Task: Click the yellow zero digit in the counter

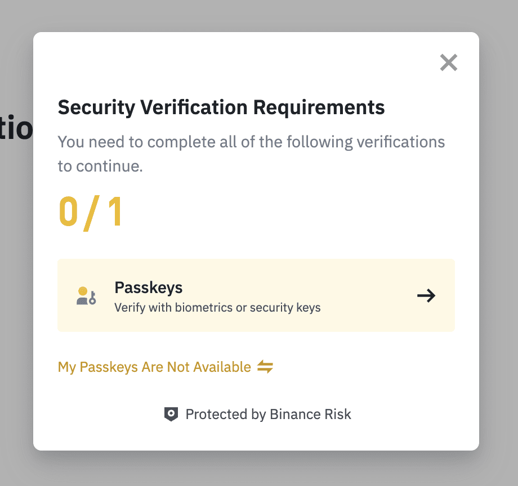Action: (69, 214)
